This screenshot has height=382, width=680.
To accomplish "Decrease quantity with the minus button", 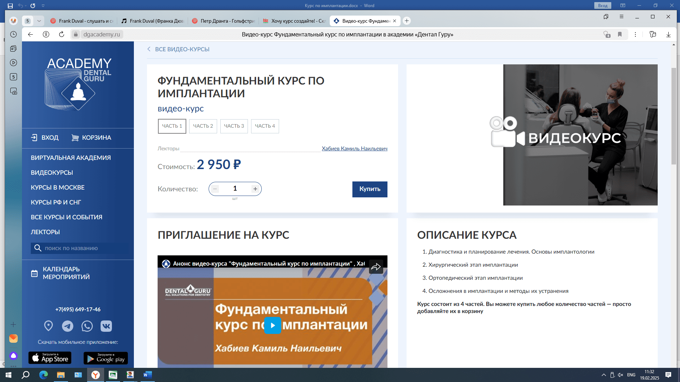I will point(215,189).
